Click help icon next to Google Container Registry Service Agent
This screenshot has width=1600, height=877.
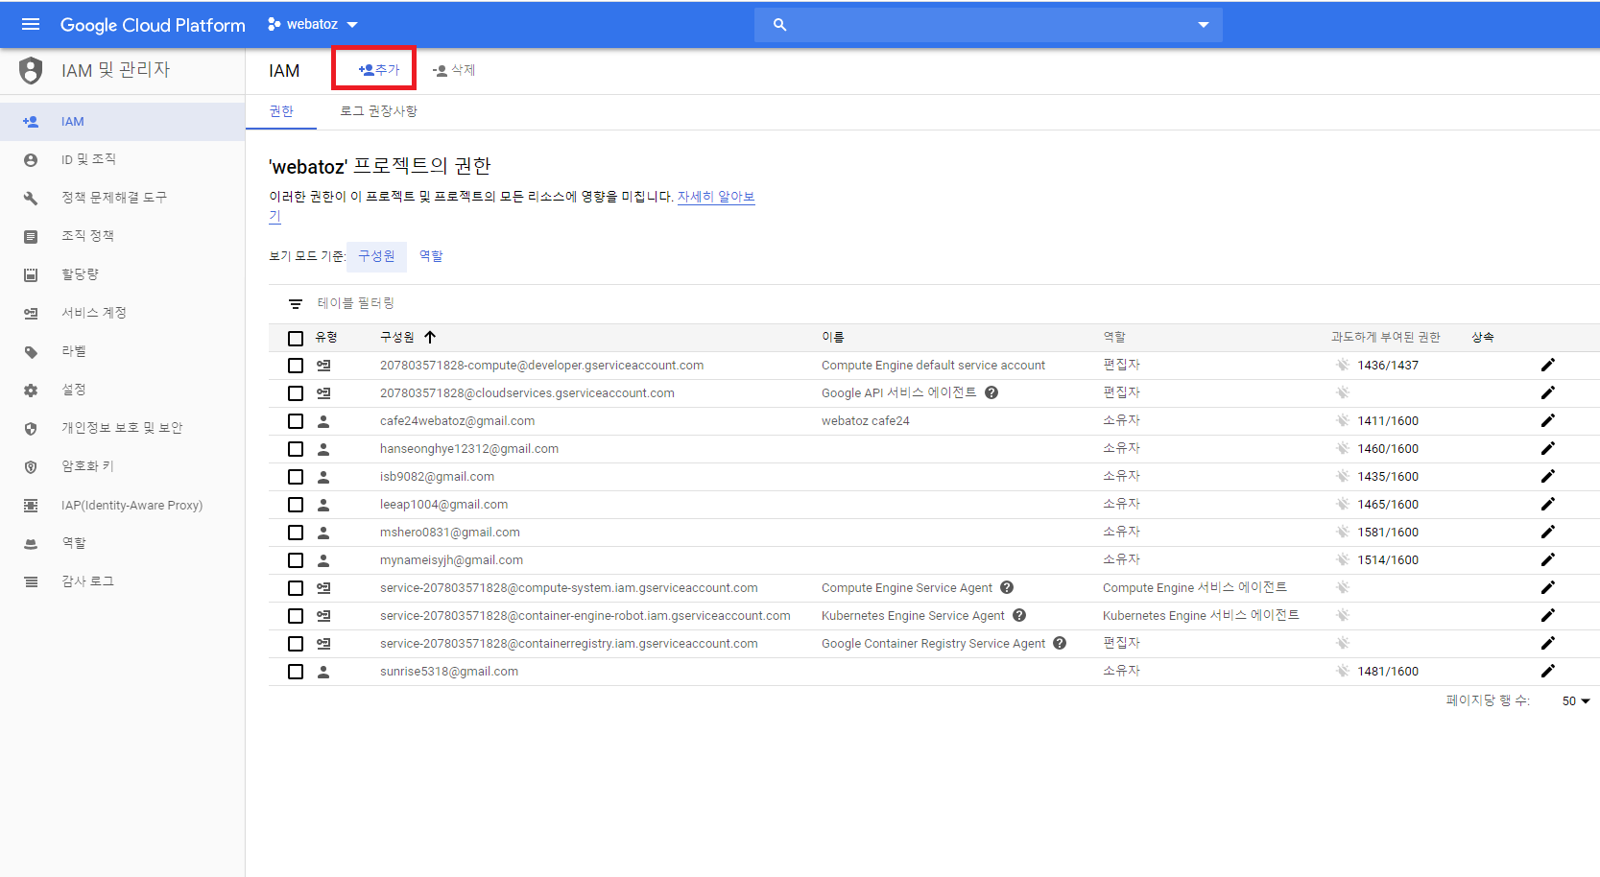[x=1060, y=643]
